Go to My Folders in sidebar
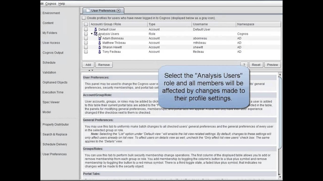 click(x=50, y=33)
